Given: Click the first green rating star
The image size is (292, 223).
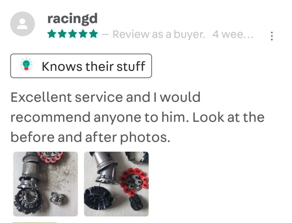Looking at the screenshot, I should [51, 34].
